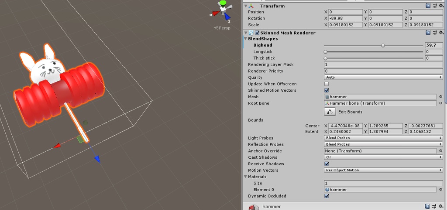This screenshot has width=447, height=210.
Task: Click the Skinned Mesh Renderer component icon
Action: tap(252, 33)
